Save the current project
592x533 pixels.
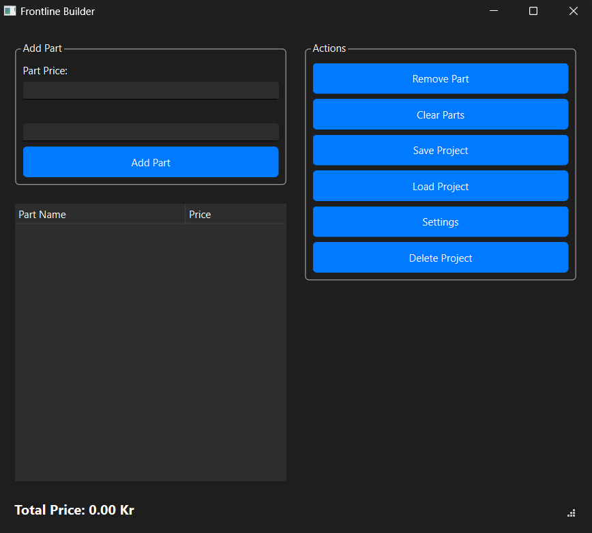pos(440,149)
